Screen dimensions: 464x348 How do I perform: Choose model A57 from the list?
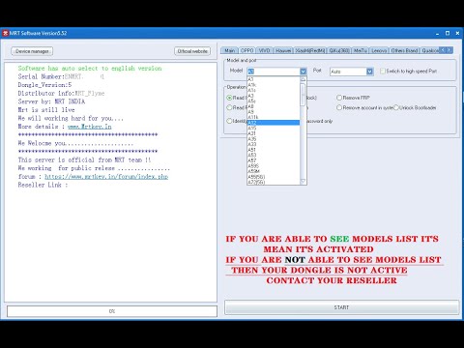pos(274,160)
